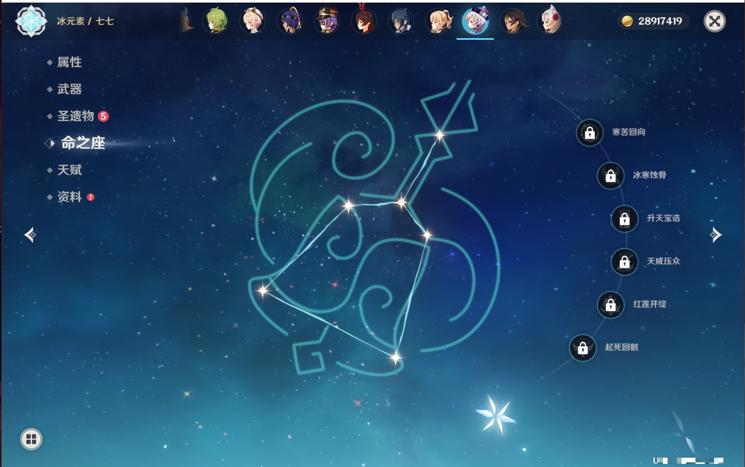The width and height of the screenshot is (745, 467).
Task: Select the dark blue-haired Kaeya avatar
Action: tap(401, 21)
